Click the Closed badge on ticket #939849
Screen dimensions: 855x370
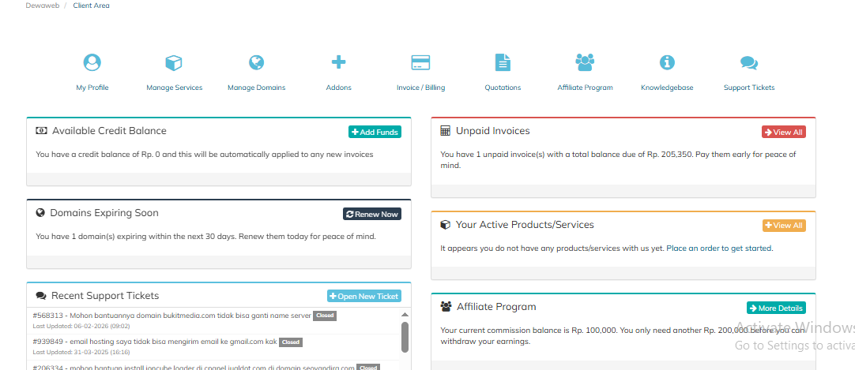pyautogui.click(x=291, y=342)
